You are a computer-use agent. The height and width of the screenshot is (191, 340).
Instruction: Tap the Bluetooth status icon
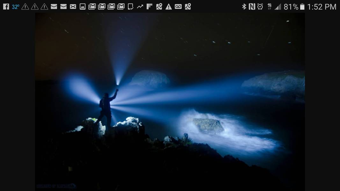tap(244, 6)
